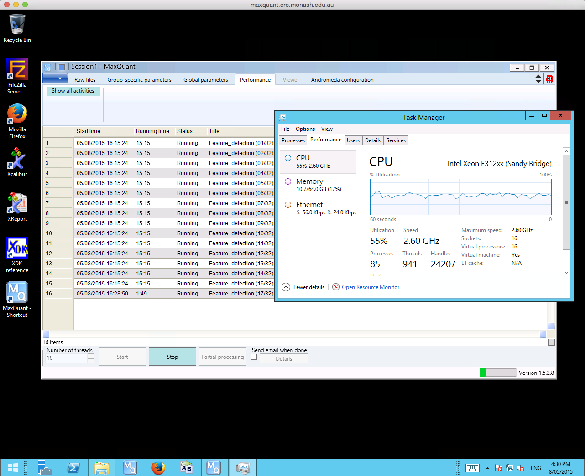Toggle the Show all activities button

pos(73,91)
